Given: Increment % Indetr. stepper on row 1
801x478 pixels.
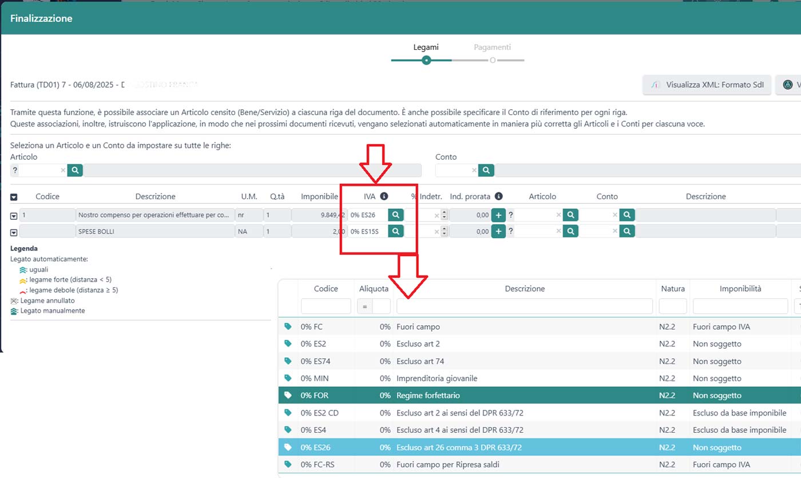Looking at the screenshot, I should tap(445, 212).
